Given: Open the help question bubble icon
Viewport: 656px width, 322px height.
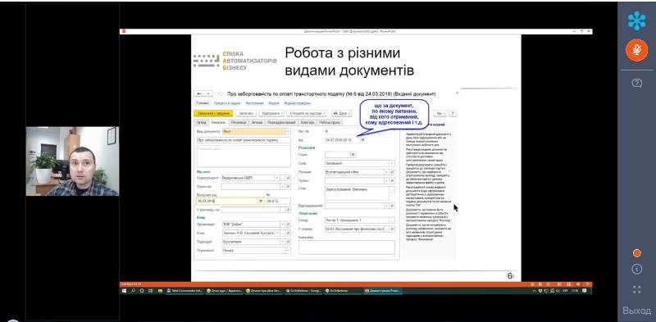Looking at the screenshot, I should (636, 83).
